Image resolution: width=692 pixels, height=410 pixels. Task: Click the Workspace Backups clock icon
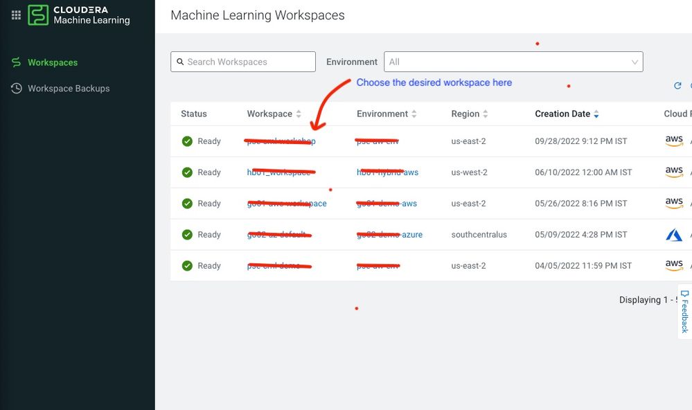[x=17, y=88]
